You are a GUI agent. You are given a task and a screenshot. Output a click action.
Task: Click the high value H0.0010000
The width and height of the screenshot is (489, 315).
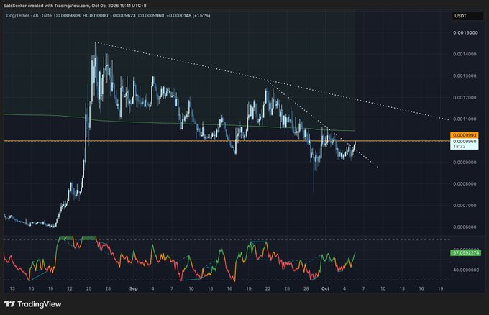[x=96, y=15]
